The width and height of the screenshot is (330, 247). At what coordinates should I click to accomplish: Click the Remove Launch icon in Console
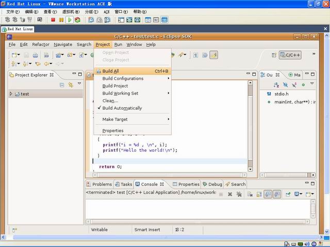pyautogui.click(x=230, y=195)
